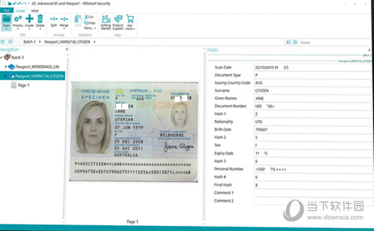The width and height of the screenshot is (374, 231).
Task: Click the Batch 3 link in Fields header
Action: (367, 55)
